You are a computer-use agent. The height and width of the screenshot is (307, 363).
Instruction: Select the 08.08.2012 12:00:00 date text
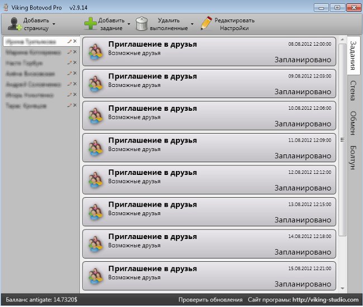309,44
